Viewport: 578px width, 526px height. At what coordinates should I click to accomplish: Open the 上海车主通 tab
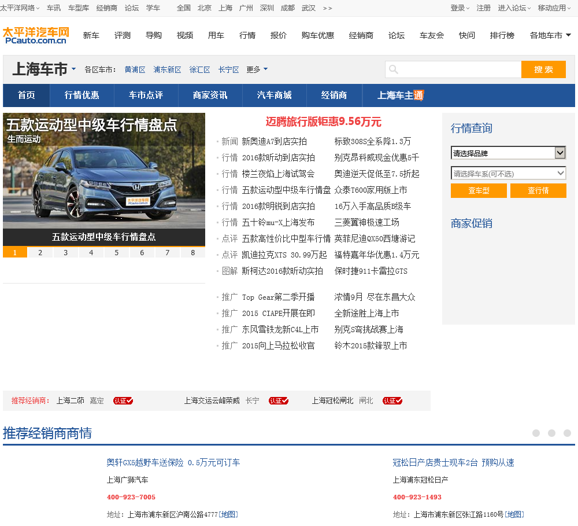pyautogui.click(x=400, y=95)
